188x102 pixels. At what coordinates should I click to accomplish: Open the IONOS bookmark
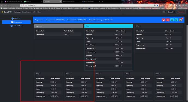(x=46, y=8)
